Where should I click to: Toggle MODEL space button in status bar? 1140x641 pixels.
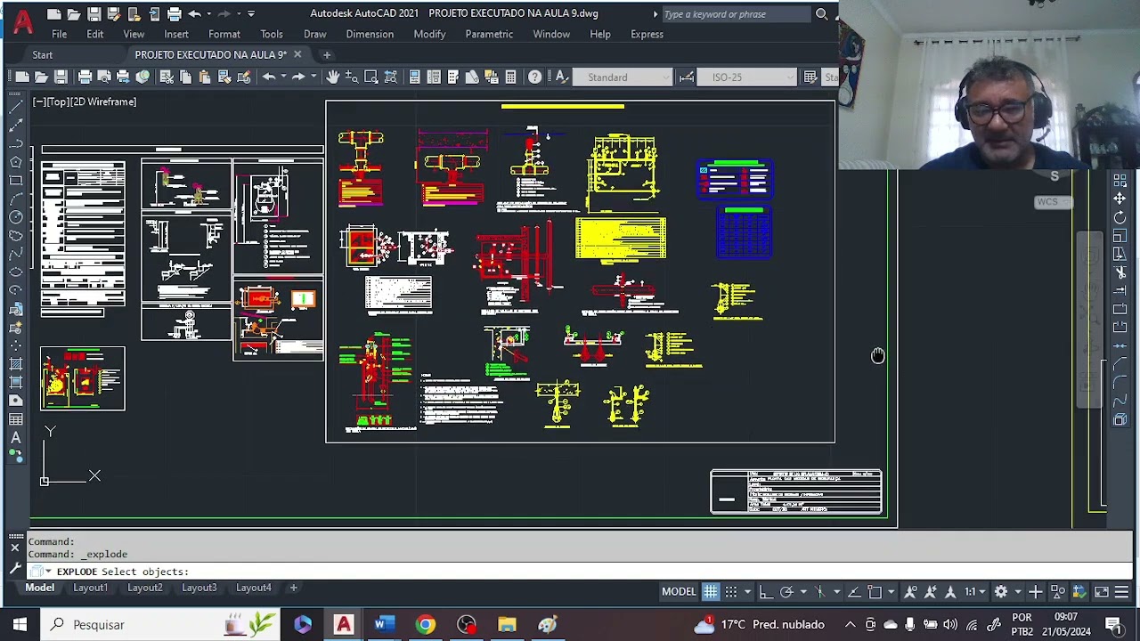click(679, 591)
